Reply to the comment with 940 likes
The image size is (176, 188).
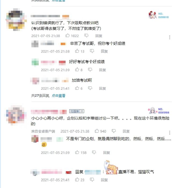126,131
